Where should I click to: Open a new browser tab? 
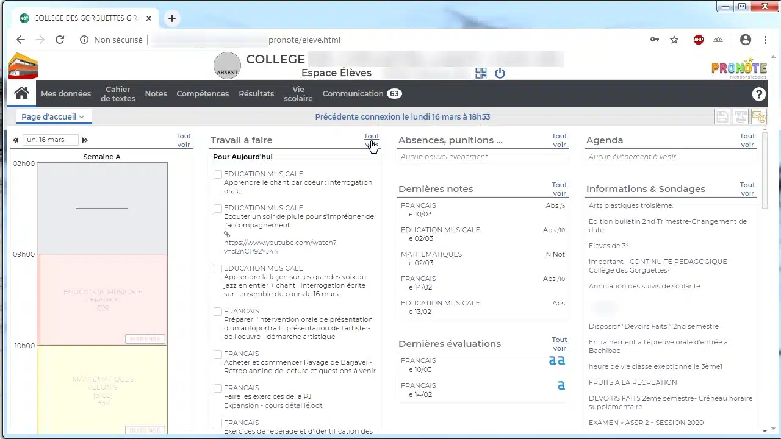172,18
